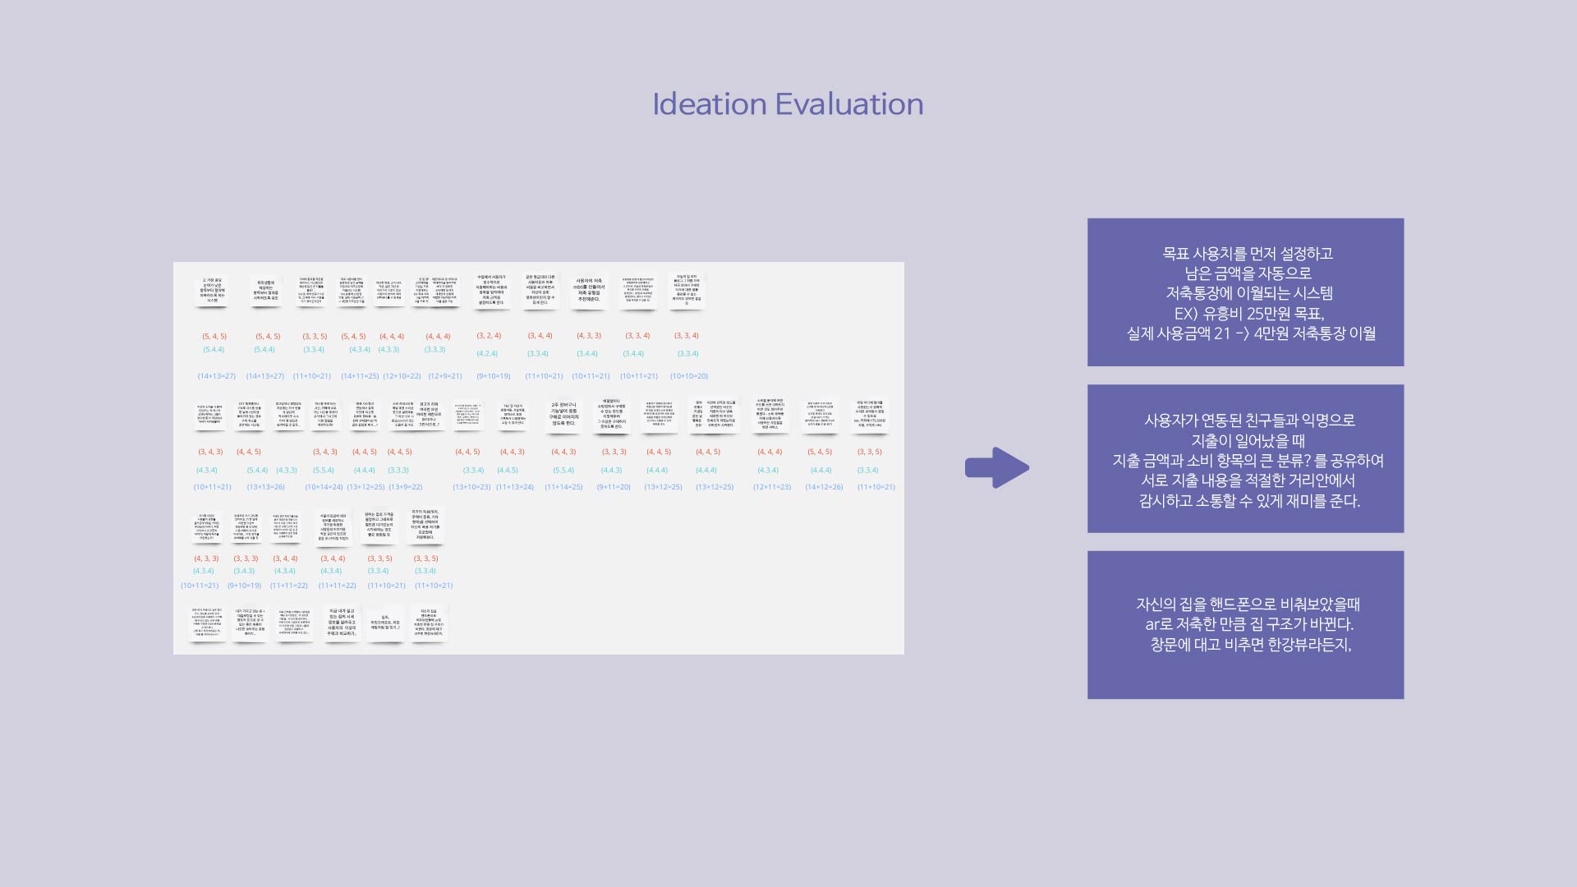Image resolution: width=1577 pixels, height=887 pixels.
Task: Click the total label (13+13=26)
Action: click(265, 487)
